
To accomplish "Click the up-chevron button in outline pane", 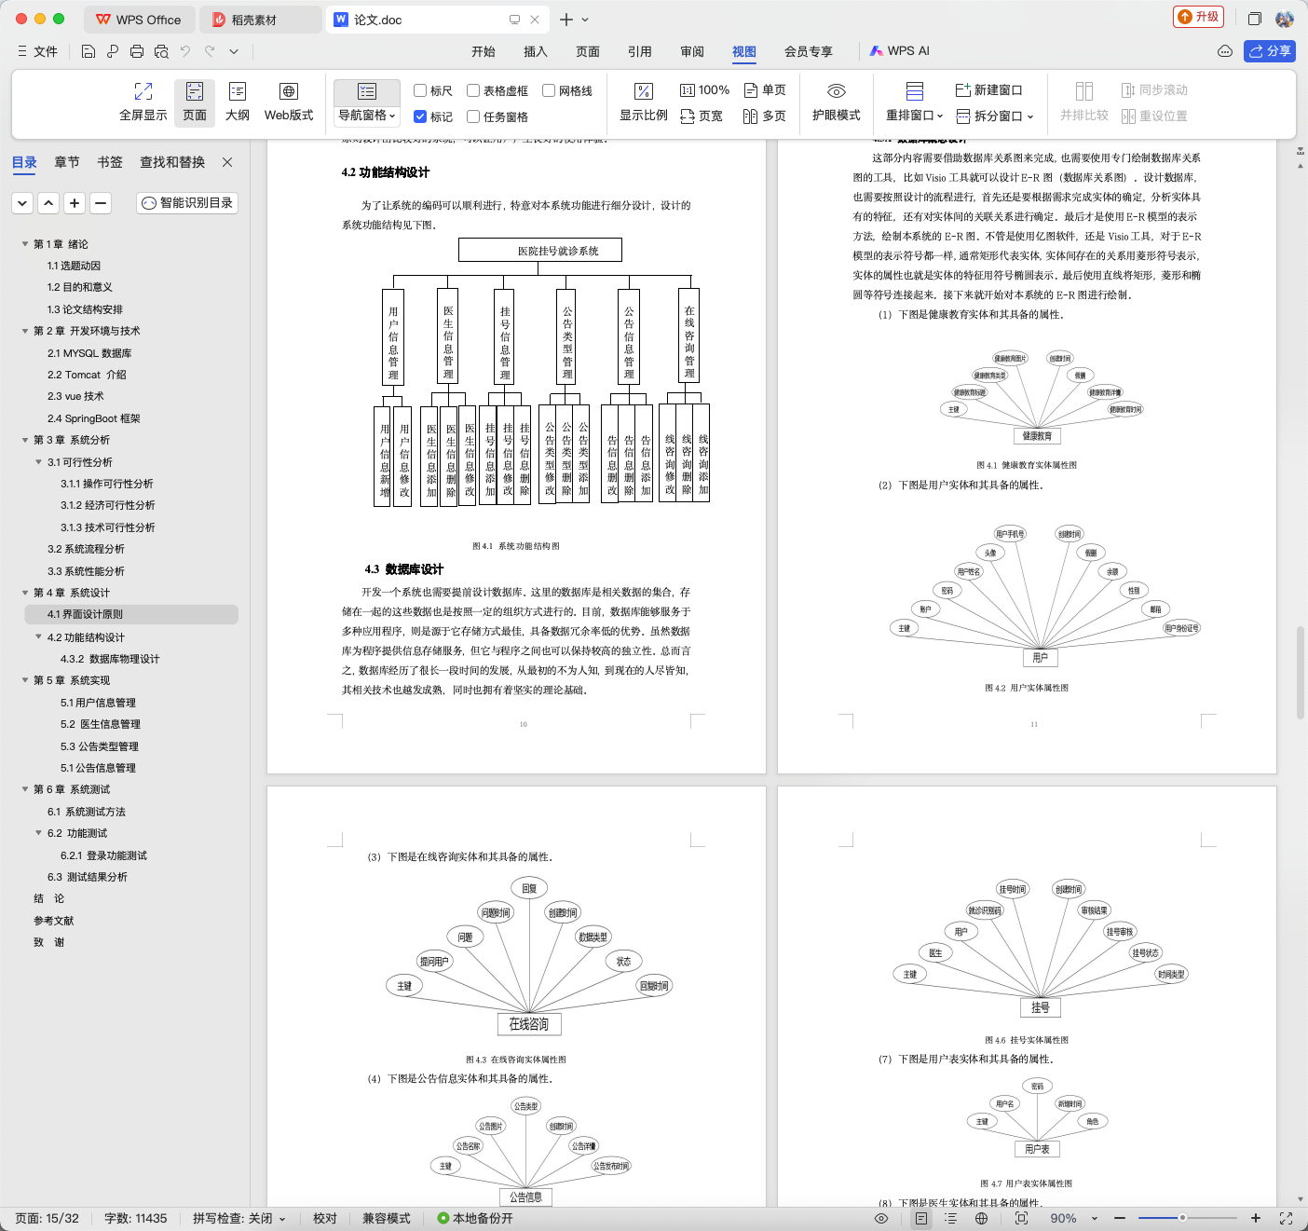I will [48, 202].
